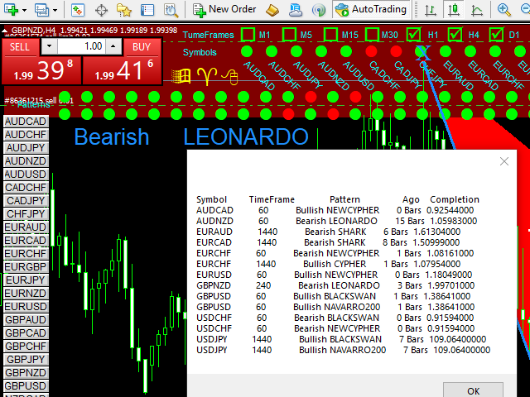Image resolution: width=530 pixels, height=397 pixels.
Task: Click '15 Bars' in the AUDNZD dialog row
Action: [410, 221]
